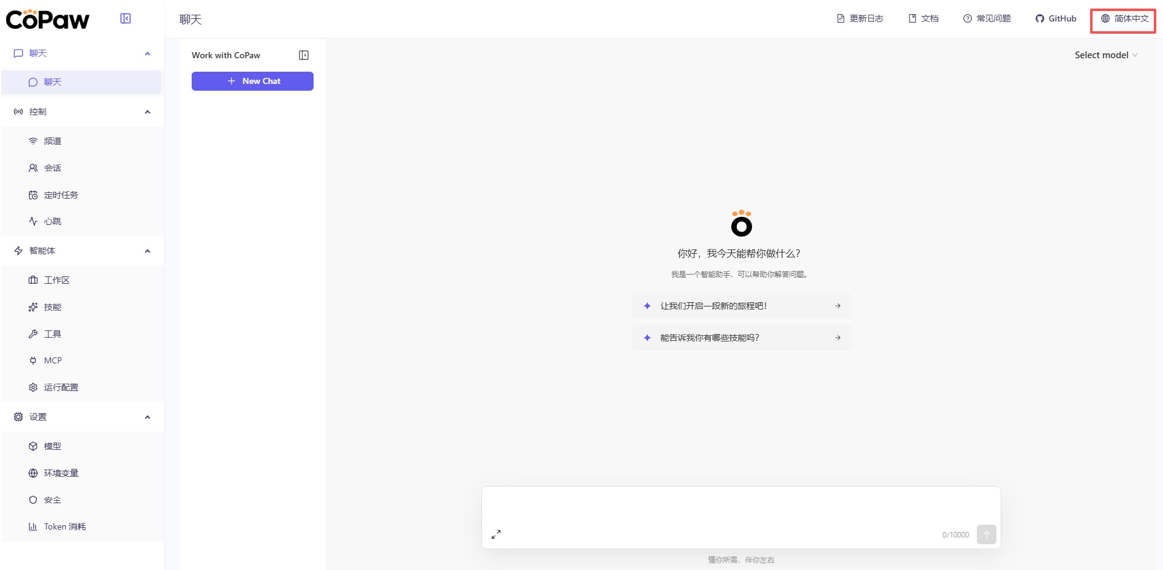This screenshot has height=570, width=1163.
Task: Open 会话 sessions page
Action: point(81,168)
